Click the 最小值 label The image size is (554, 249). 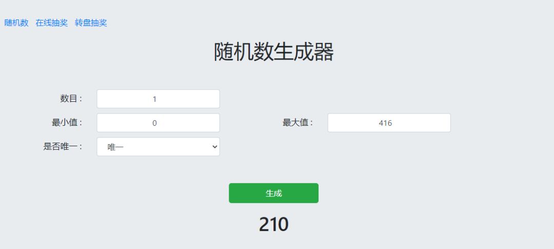pos(67,123)
